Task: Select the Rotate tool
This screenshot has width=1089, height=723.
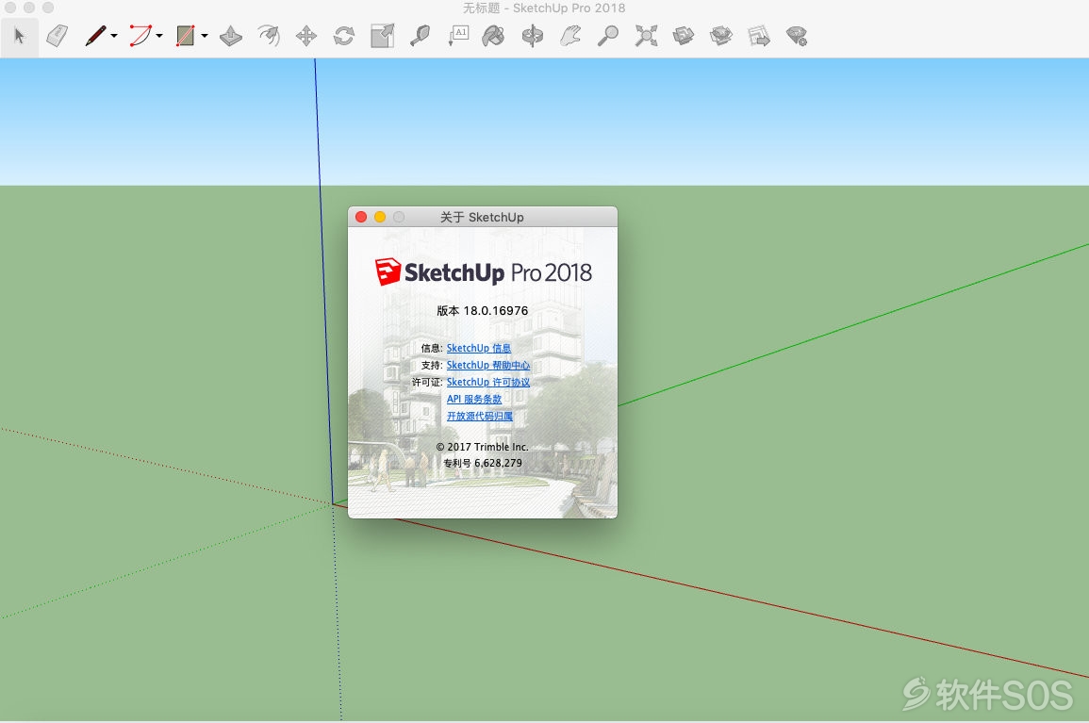Action: tap(344, 36)
